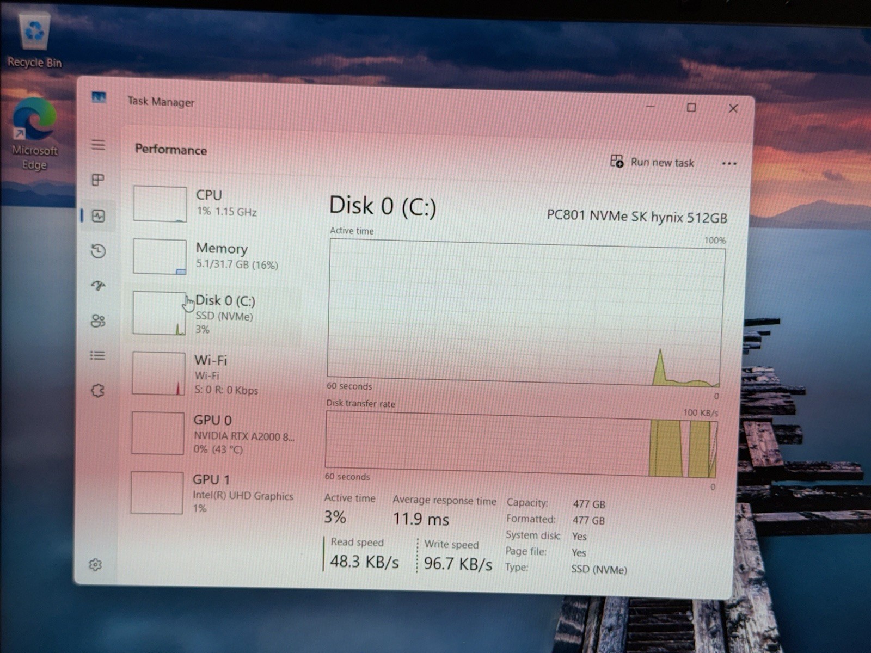
Task: Click the 48.3 KB/s read speed value
Action: pyautogui.click(x=364, y=561)
